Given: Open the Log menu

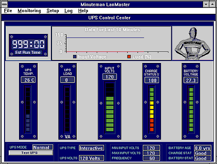Looking at the screenshot, I should (68, 11).
